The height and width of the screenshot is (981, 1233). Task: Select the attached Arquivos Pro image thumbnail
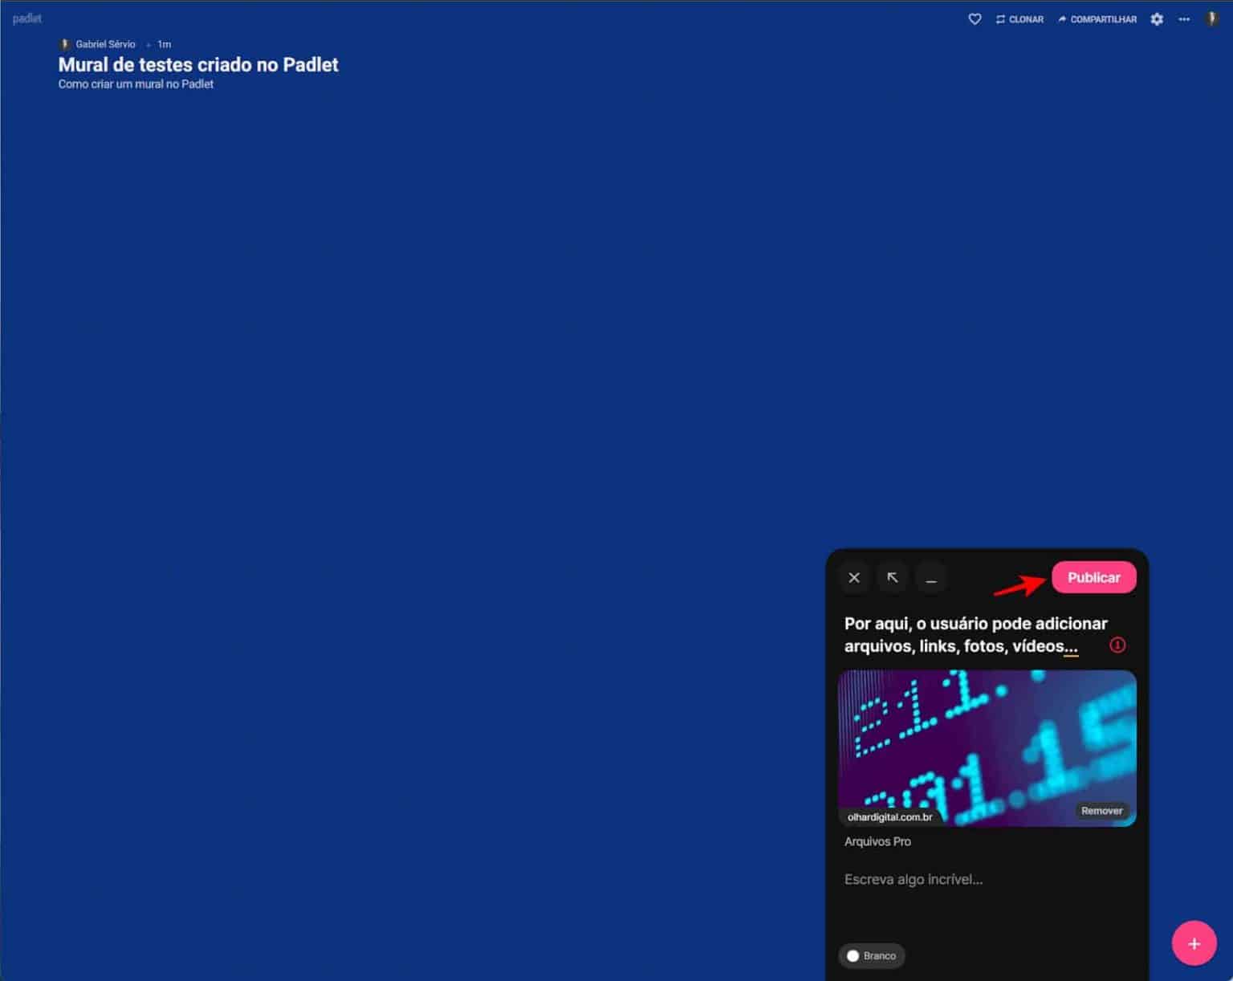pyautogui.click(x=987, y=747)
